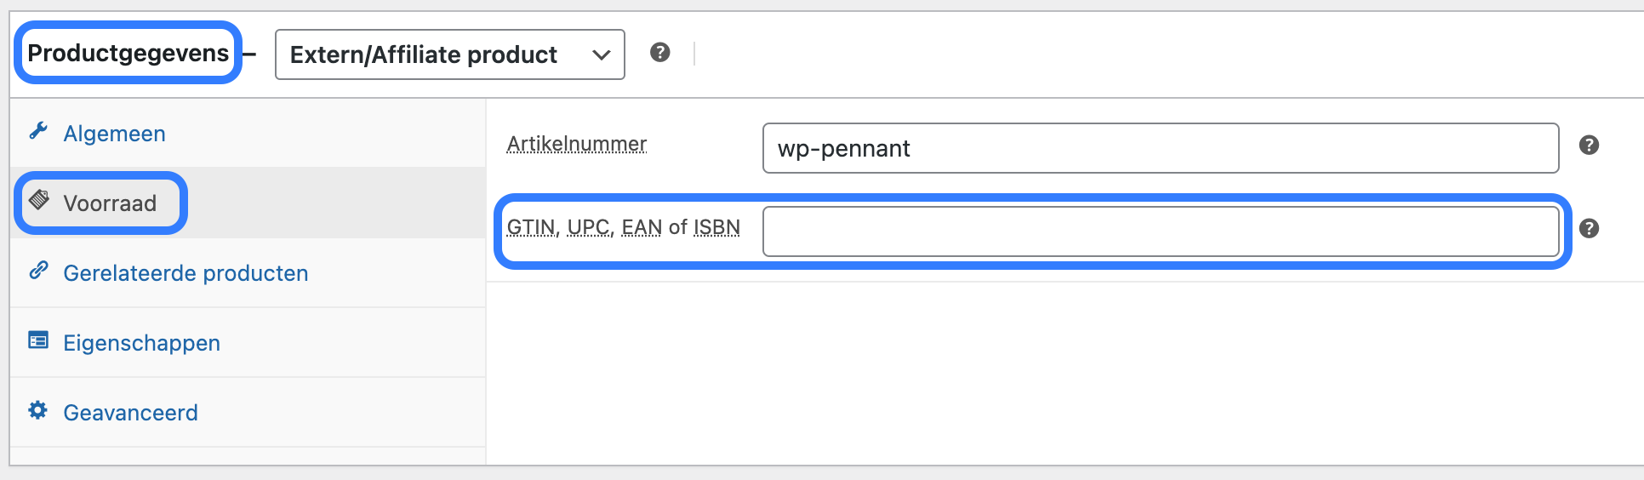Click the Artikelnummer label

(x=577, y=144)
